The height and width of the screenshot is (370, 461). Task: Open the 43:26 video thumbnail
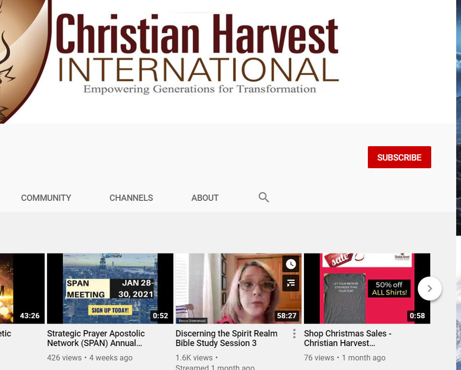(22, 288)
